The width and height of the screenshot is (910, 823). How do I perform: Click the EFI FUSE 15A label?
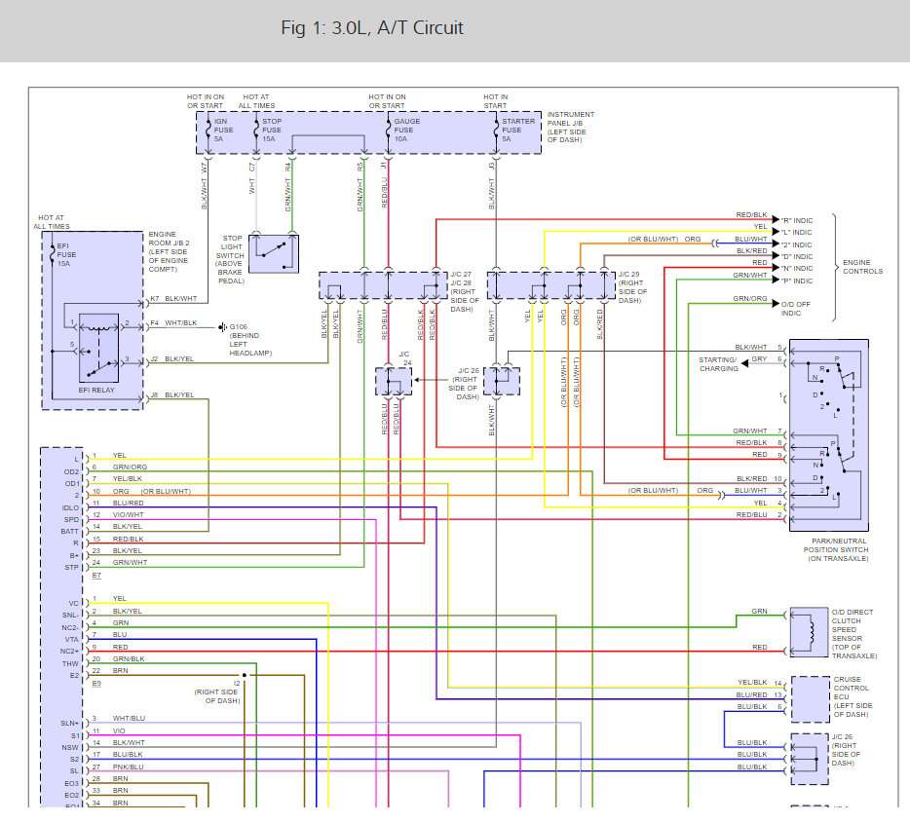(x=66, y=254)
